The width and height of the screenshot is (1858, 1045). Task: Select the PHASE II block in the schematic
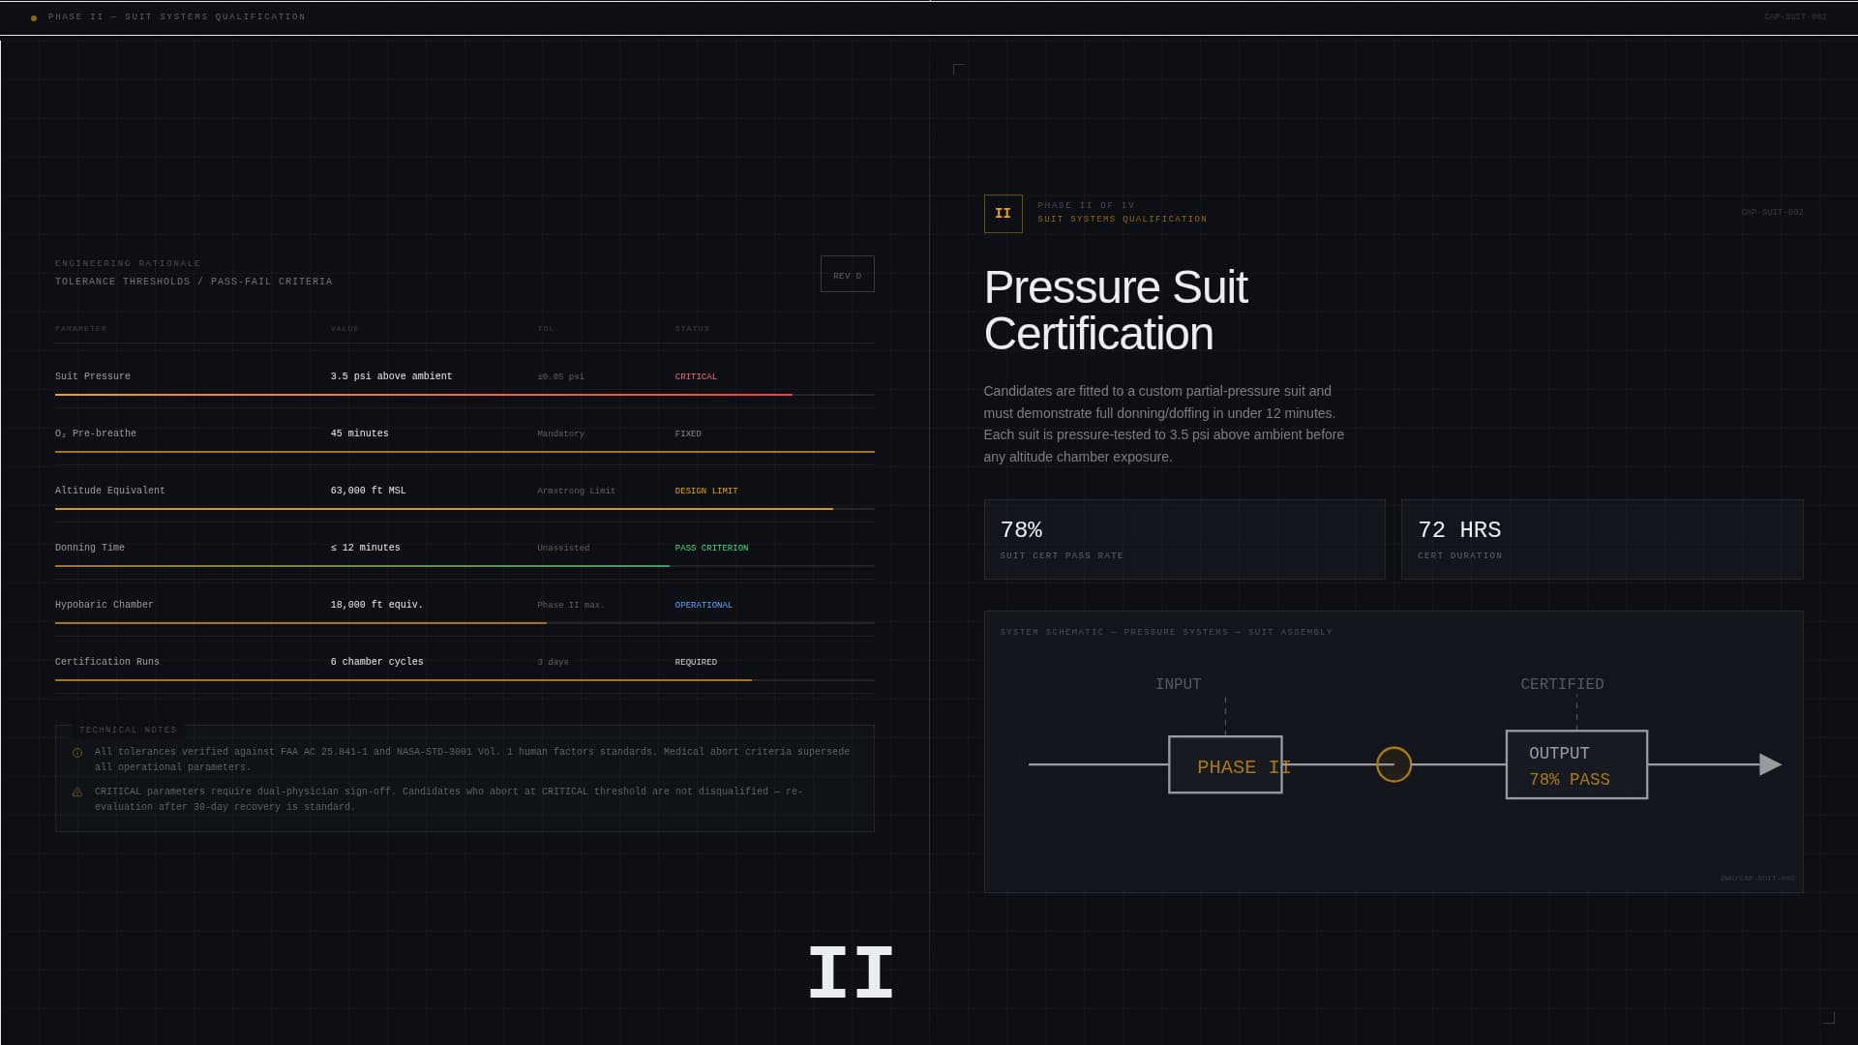point(1225,763)
